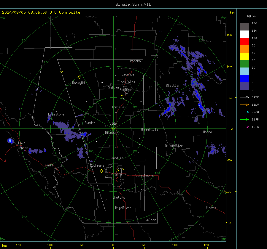The image size is (267, 249).
Task: Select the purple 2-4 legend color
Action: point(244,86)
